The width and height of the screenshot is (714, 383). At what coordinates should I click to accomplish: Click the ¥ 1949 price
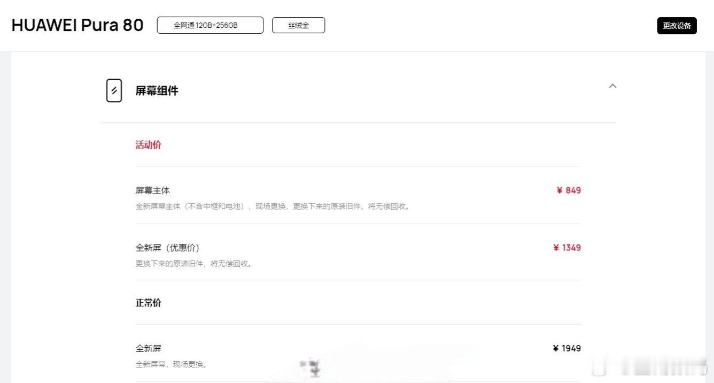coord(567,348)
